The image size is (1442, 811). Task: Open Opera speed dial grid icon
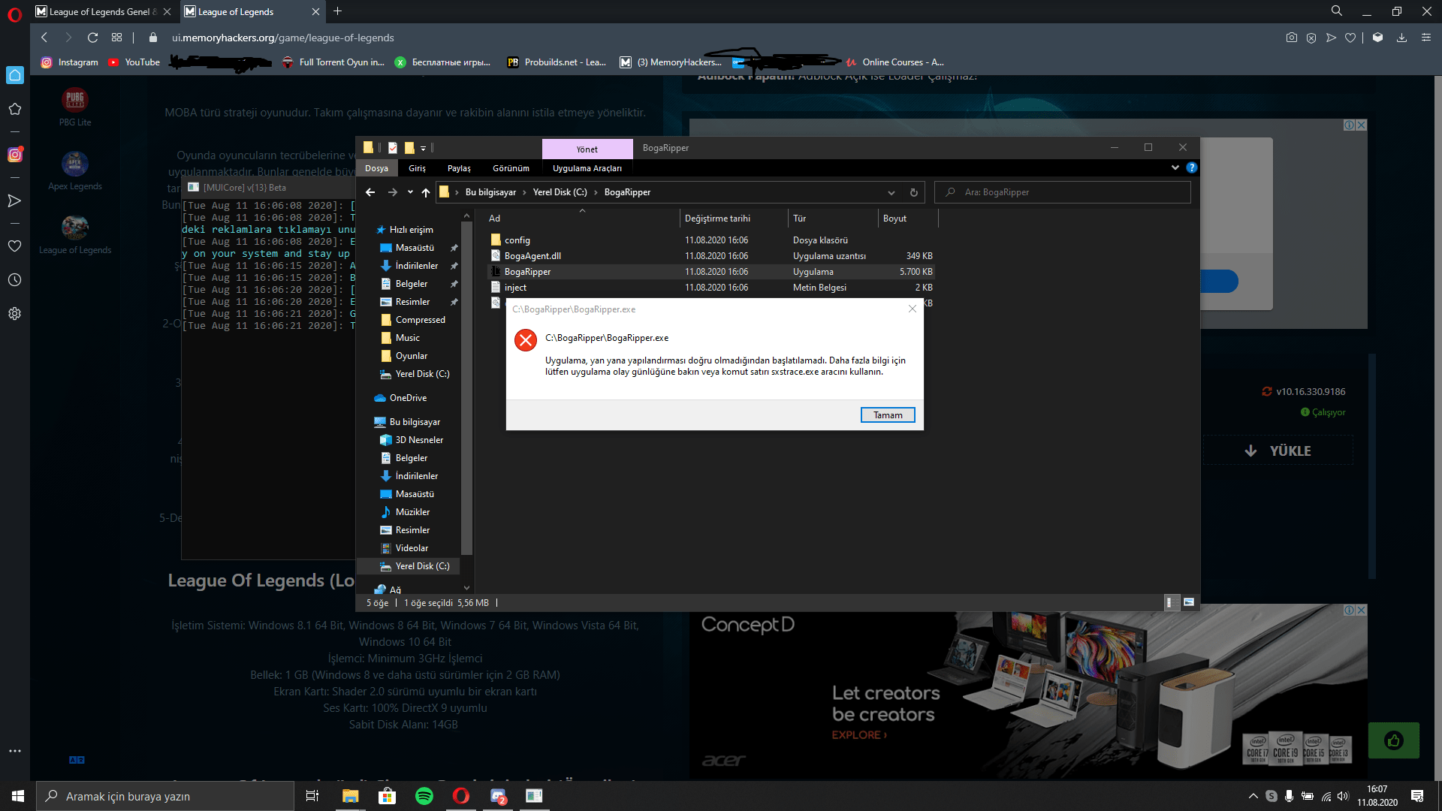(116, 38)
